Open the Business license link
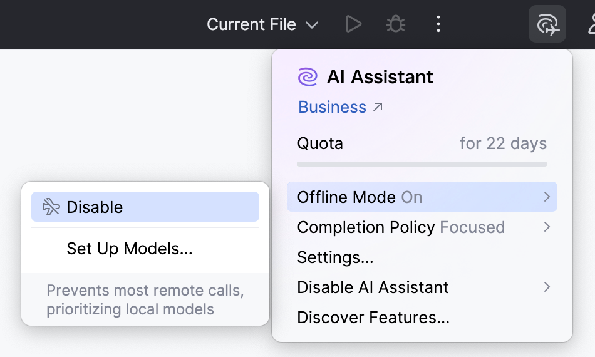Viewport: 595px width, 357px height. tap(332, 107)
